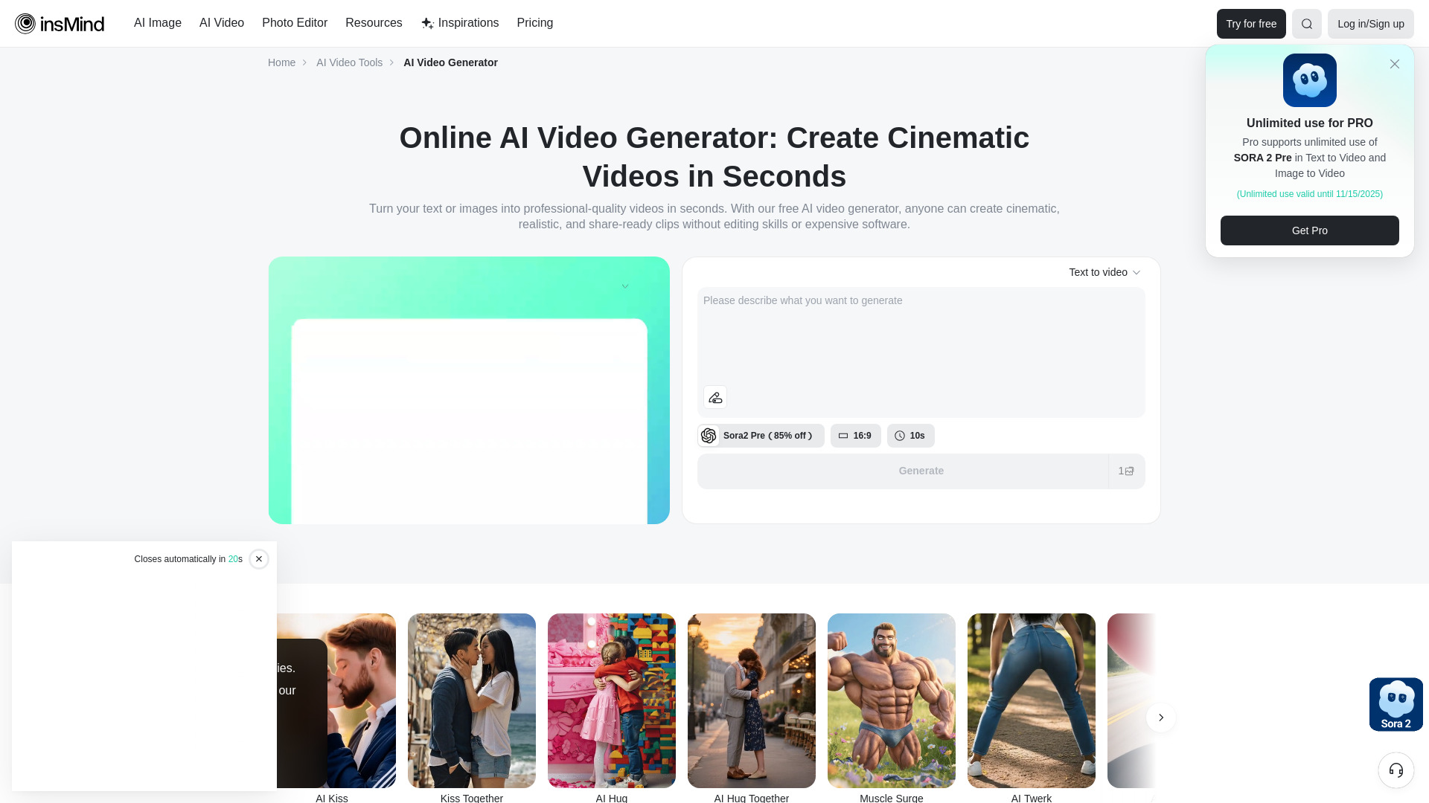1429x803 pixels.
Task: Dismiss the Unlimited use for PRO popup
Action: [x=1395, y=64]
